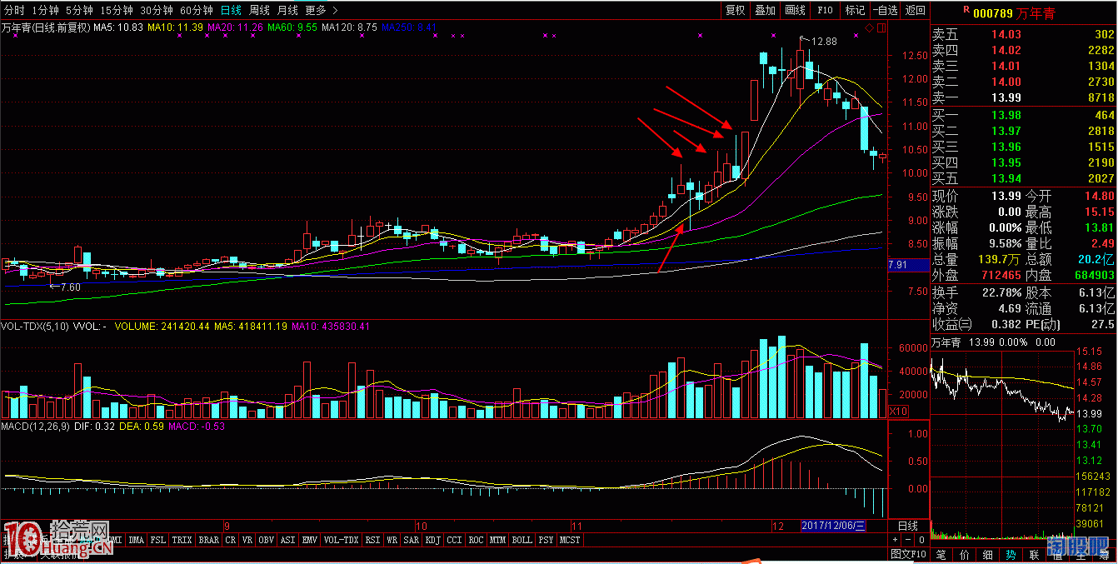
Task: Click the MACD(12,26,9) indicator label
Action: pyautogui.click(x=37, y=427)
